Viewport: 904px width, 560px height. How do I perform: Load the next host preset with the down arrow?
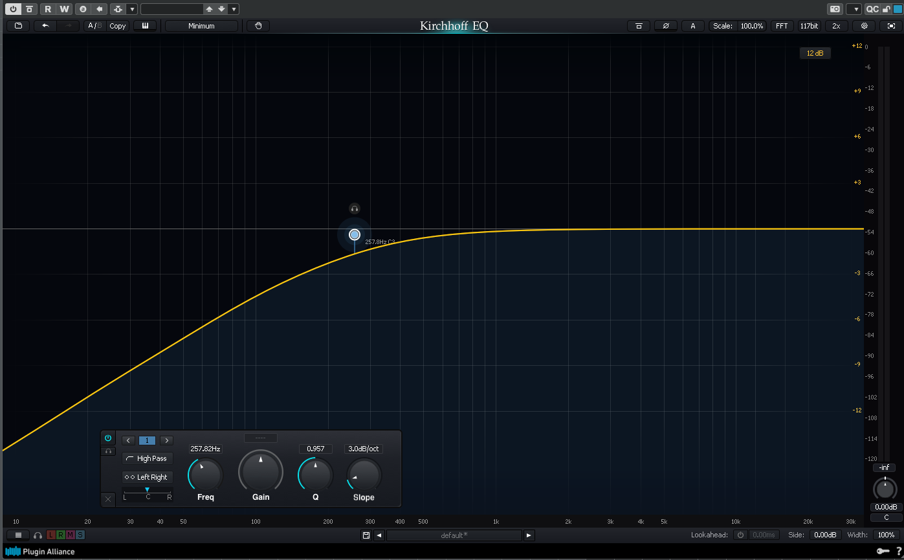tap(221, 9)
